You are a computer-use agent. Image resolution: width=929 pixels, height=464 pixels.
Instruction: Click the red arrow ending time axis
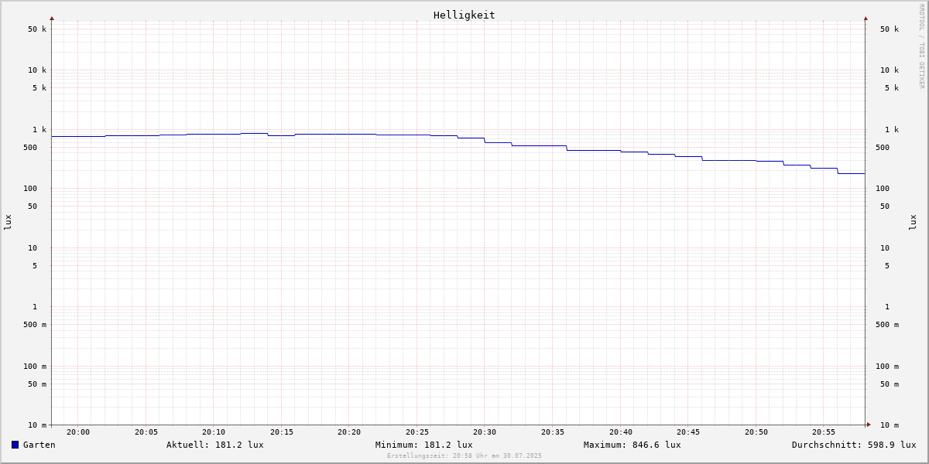click(869, 425)
